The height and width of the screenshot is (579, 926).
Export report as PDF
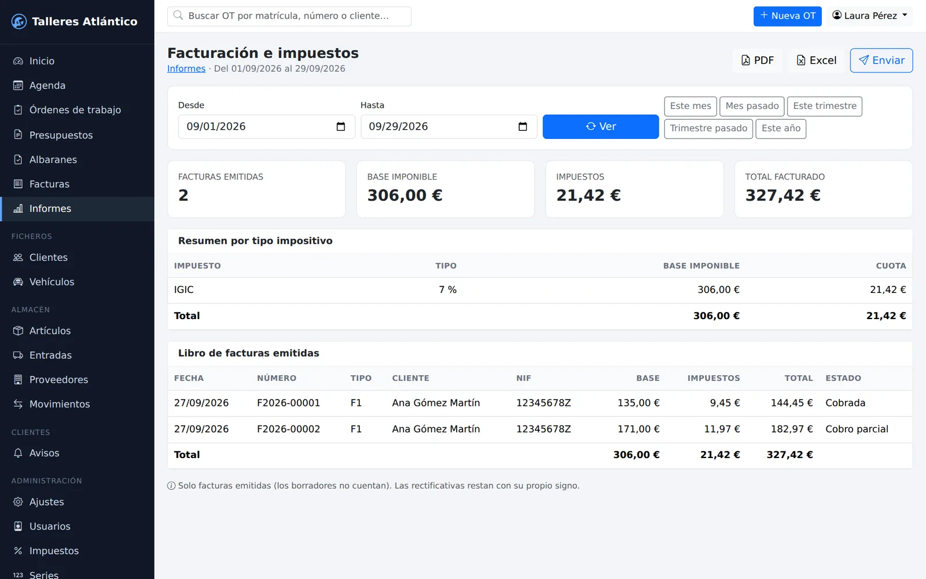pyautogui.click(x=758, y=60)
